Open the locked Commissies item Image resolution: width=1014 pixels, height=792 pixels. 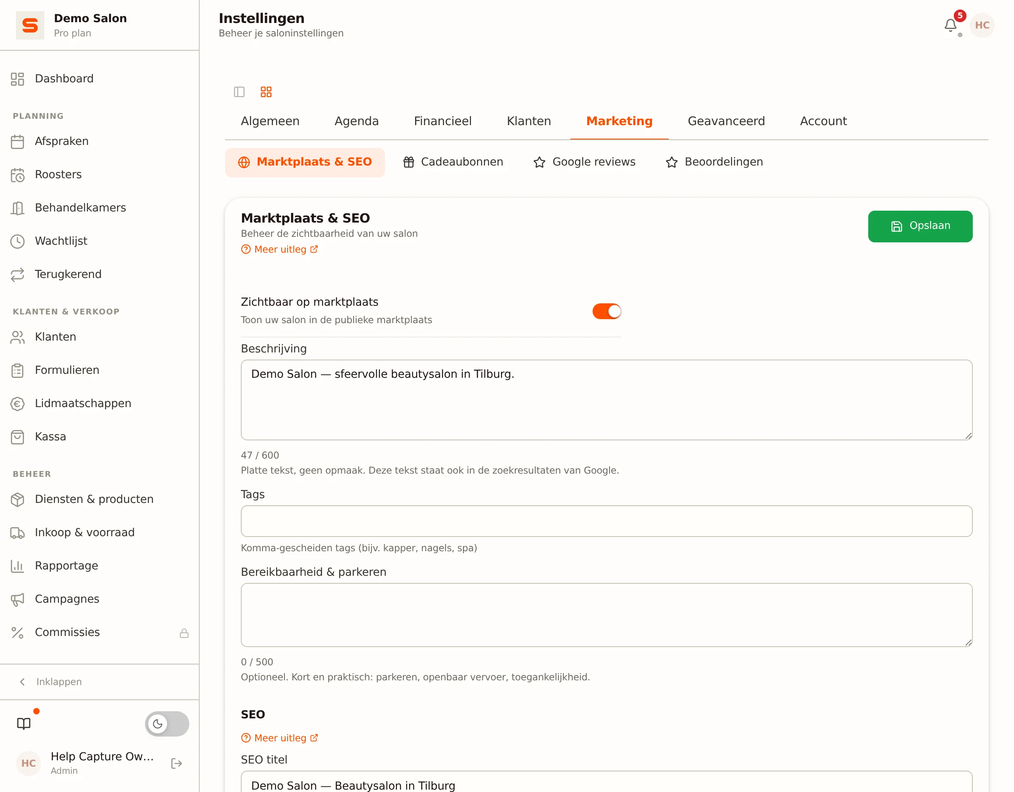[99, 632]
